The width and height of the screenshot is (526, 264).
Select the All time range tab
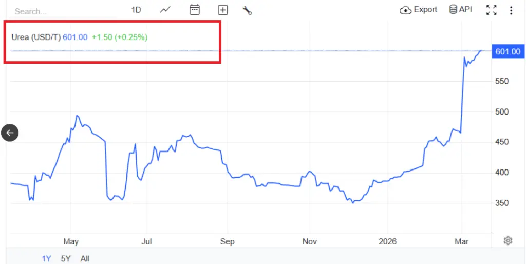pos(85,259)
